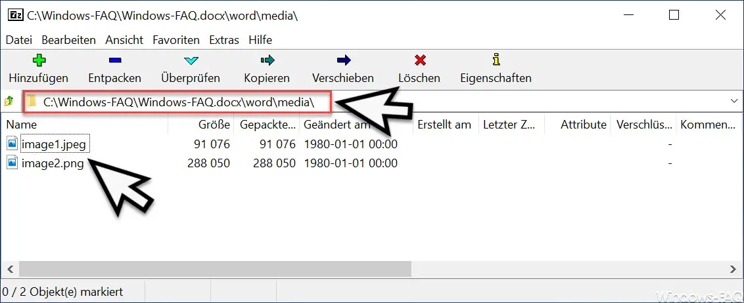Click the image1.jpeg file icon

click(12, 144)
